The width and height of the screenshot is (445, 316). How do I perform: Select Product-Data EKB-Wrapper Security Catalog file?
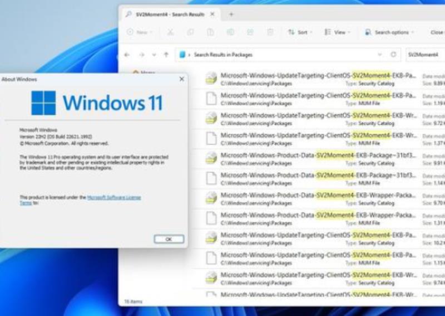coord(319,199)
